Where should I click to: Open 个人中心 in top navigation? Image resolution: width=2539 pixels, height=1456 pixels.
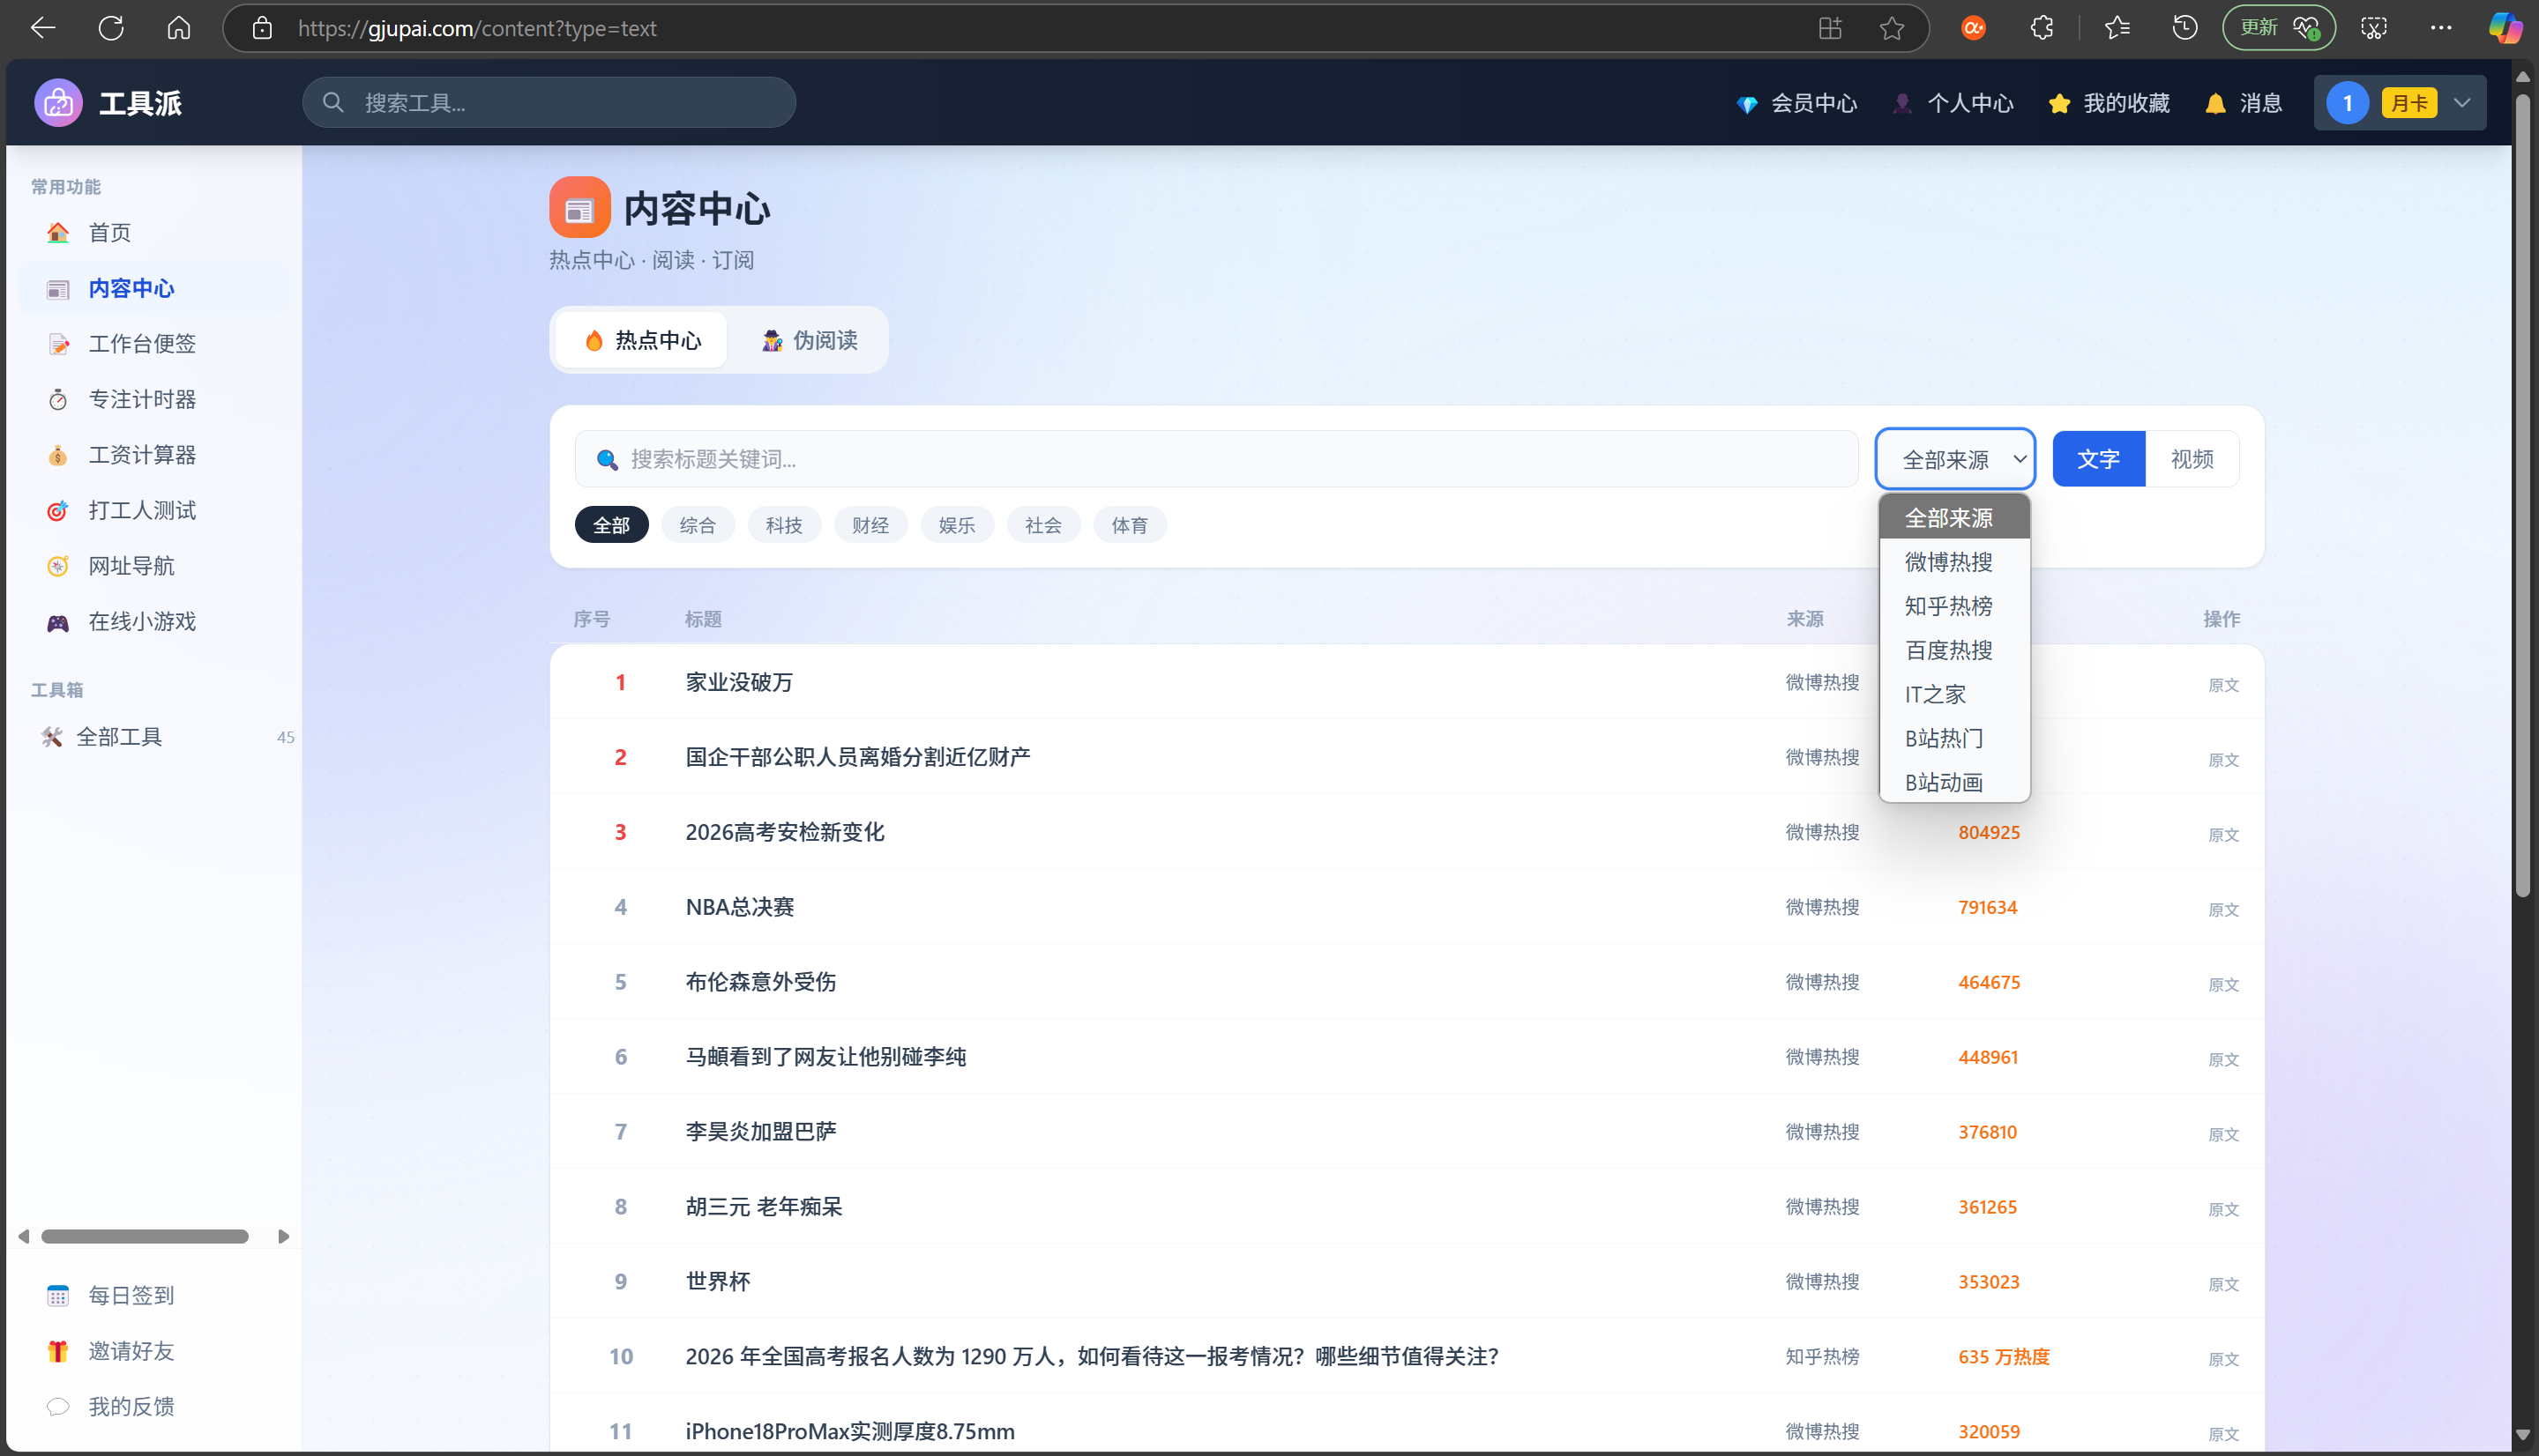pos(1953,103)
